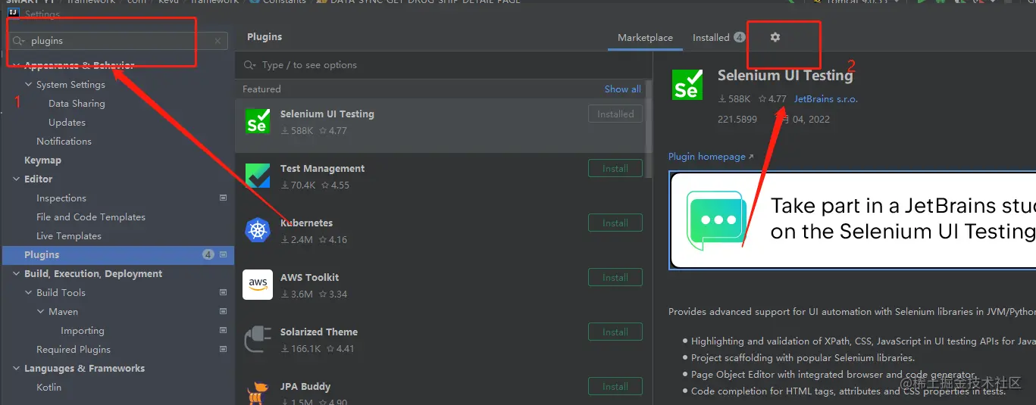Click the large Selenium logo in details pane

687,84
